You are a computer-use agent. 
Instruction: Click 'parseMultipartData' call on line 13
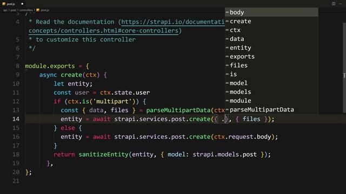click(x=178, y=110)
